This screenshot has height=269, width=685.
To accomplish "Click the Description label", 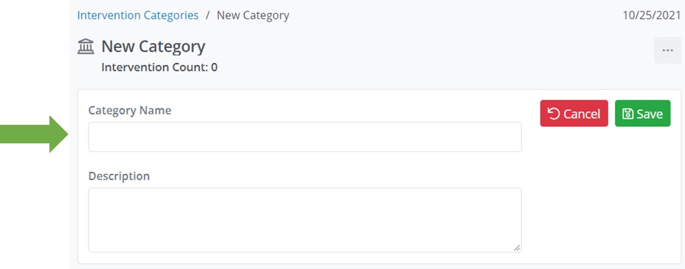I will point(119,176).
